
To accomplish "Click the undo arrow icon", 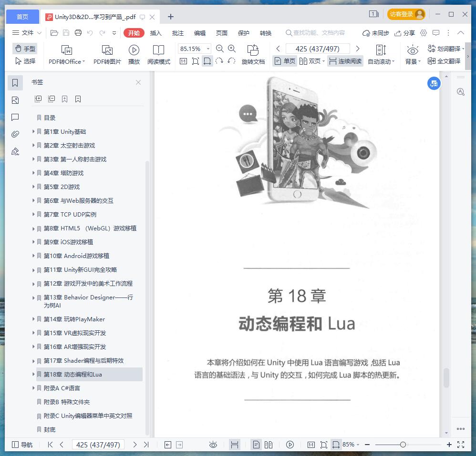I will pyautogui.click(x=90, y=33).
